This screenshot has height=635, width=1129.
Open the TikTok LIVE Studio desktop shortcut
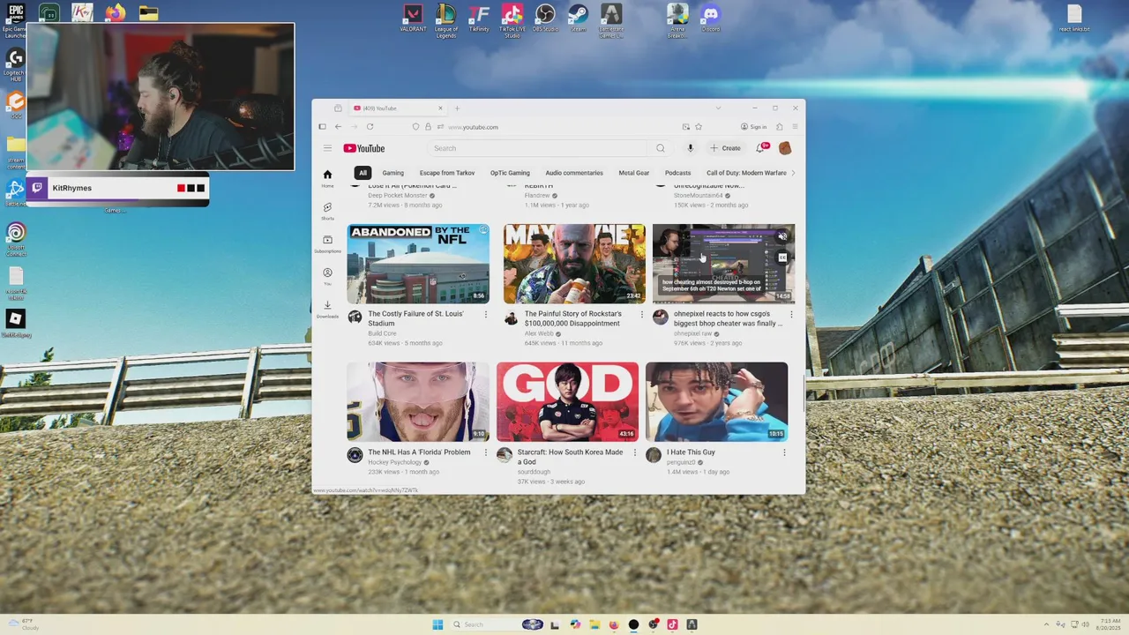512,21
